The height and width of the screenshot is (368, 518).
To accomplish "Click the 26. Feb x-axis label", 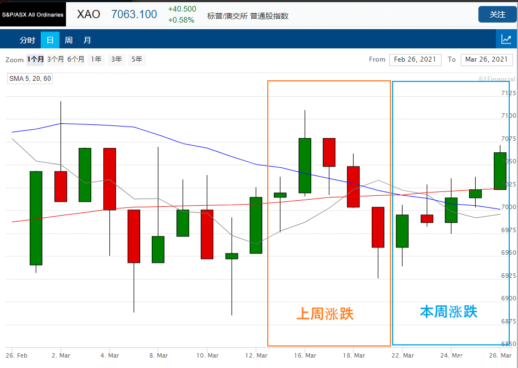I will pos(16,355).
